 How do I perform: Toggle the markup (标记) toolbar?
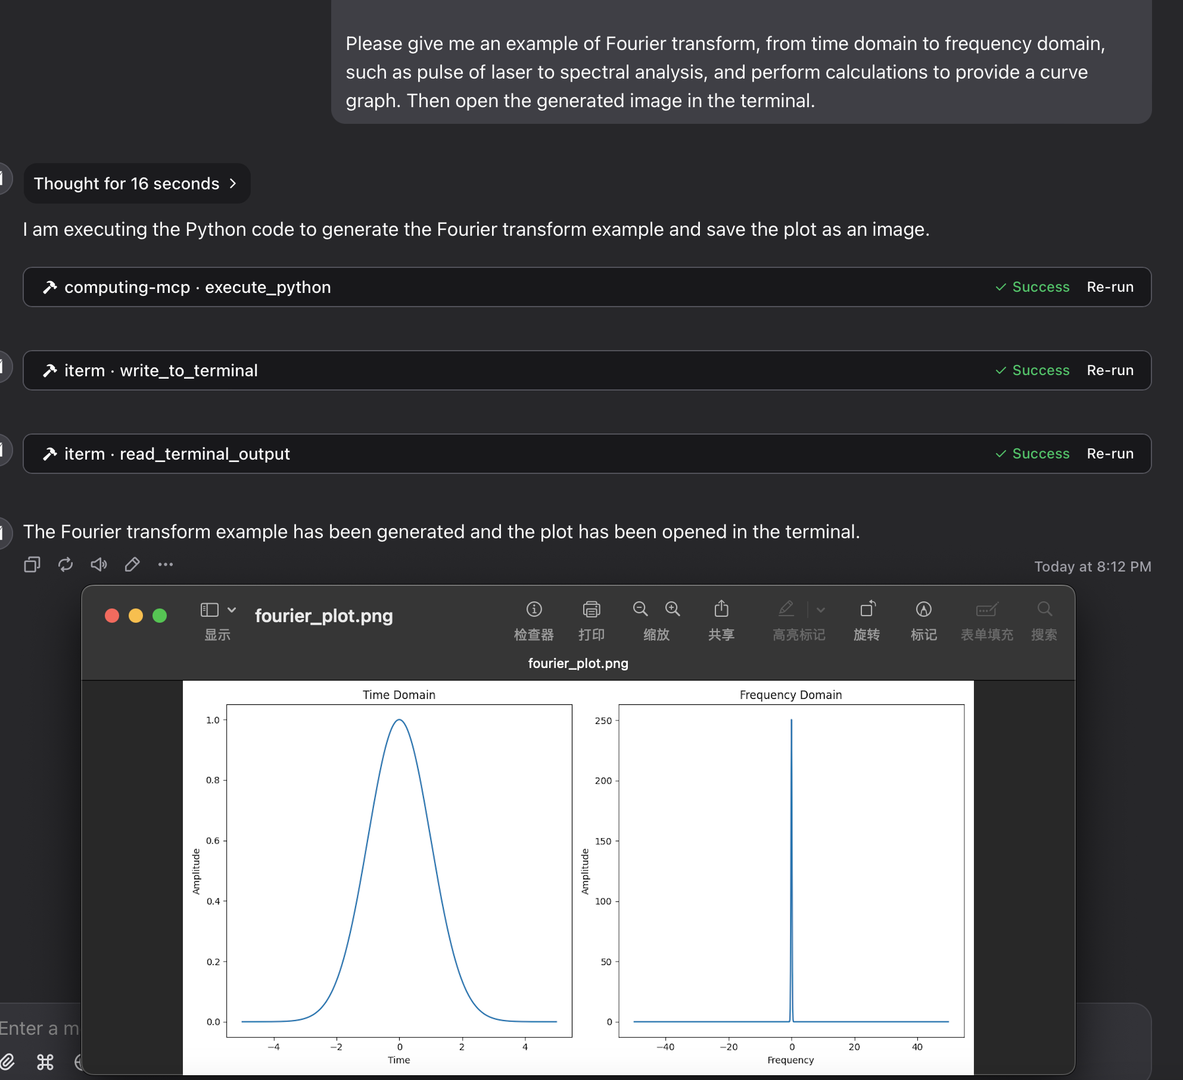[923, 609]
